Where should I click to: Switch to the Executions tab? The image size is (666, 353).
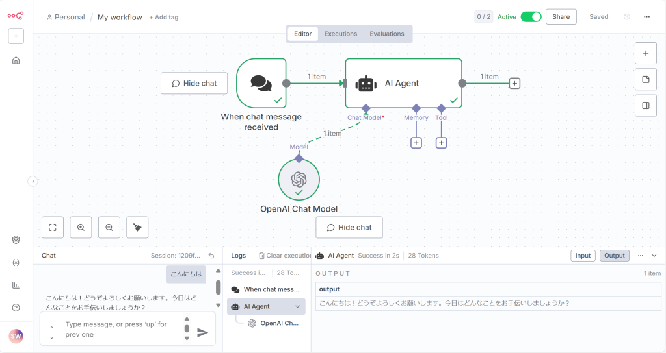[x=341, y=34]
